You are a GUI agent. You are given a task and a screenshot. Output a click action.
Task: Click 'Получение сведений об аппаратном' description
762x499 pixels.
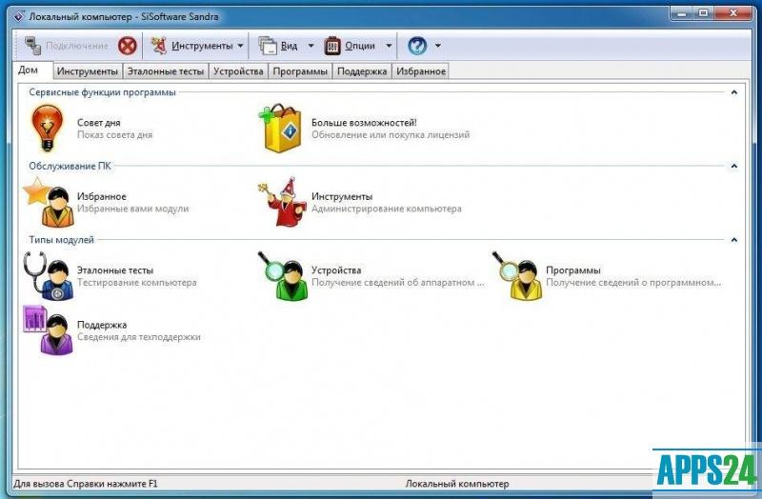pyautogui.click(x=398, y=282)
